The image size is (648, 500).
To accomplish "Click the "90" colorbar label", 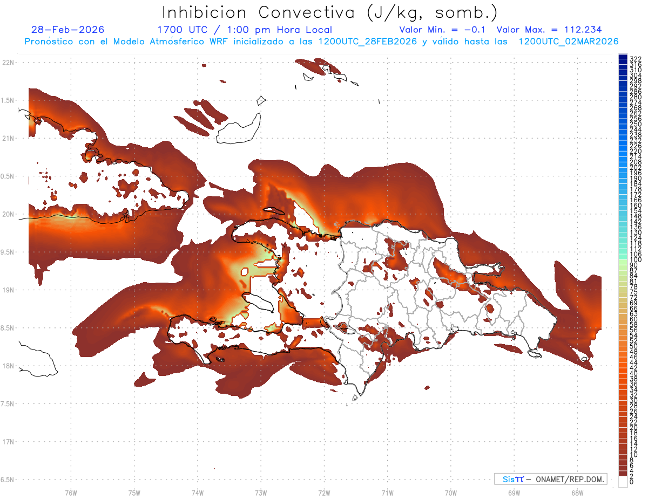I will (633, 265).
